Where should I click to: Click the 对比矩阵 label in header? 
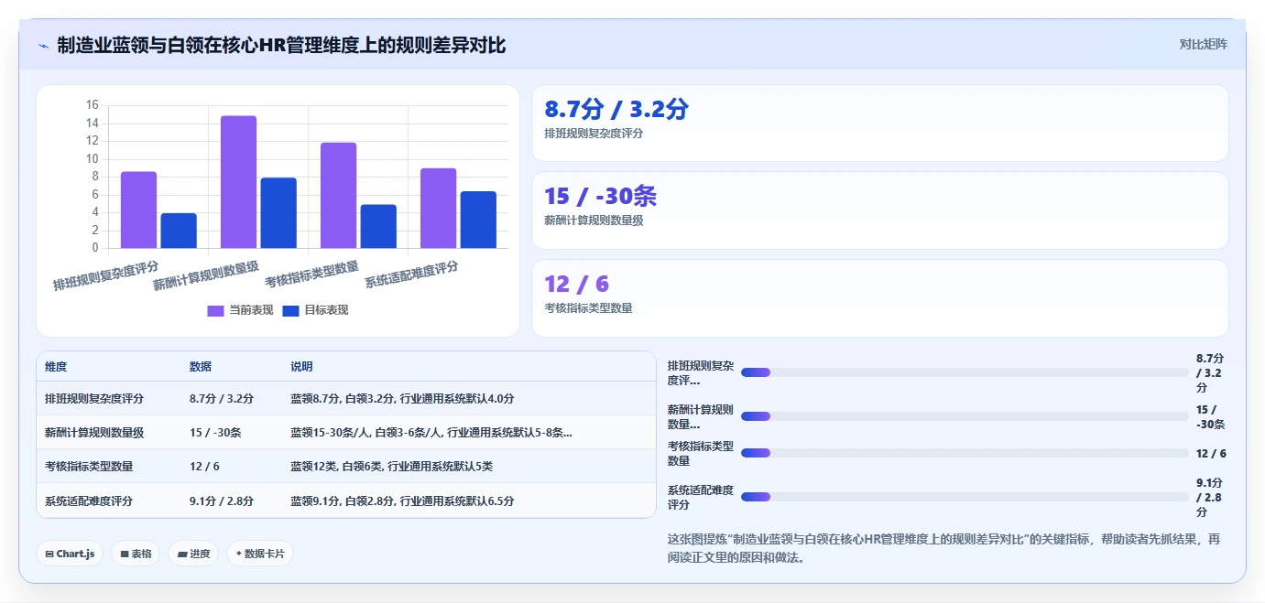[1203, 44]
